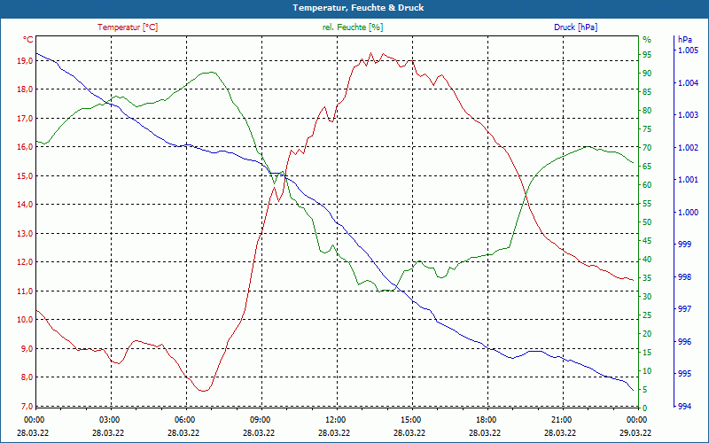
Task: Click the 12:00 time axis label
Action: pyautogui.click(x=336, y=419)
